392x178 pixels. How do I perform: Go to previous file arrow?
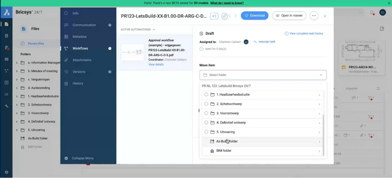[x=230, y=16]
